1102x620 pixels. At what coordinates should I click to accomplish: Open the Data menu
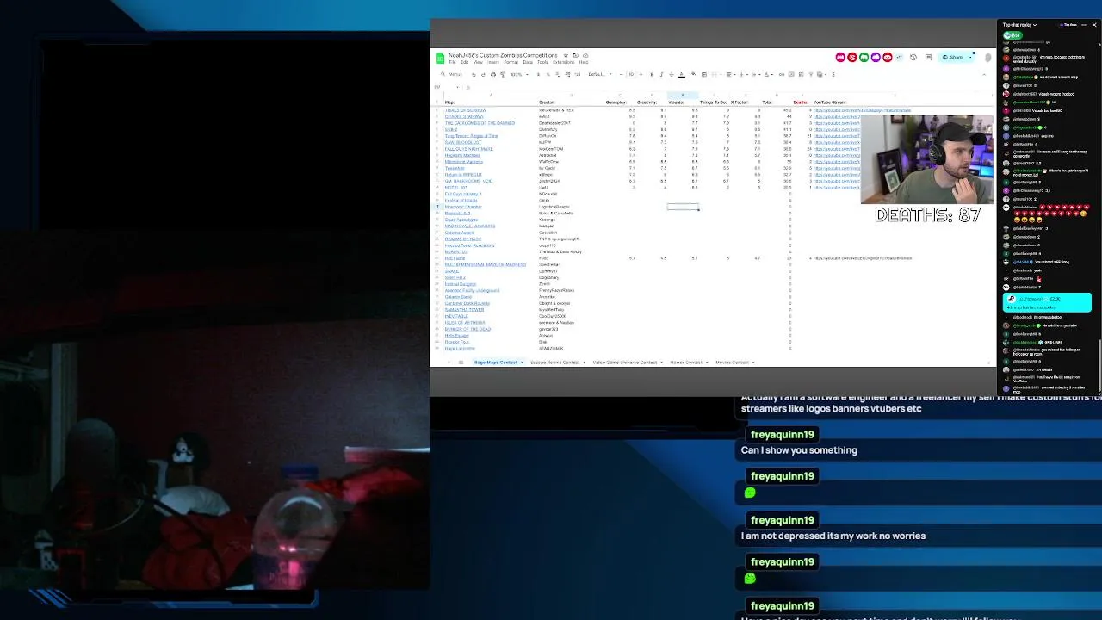[528, 62]
